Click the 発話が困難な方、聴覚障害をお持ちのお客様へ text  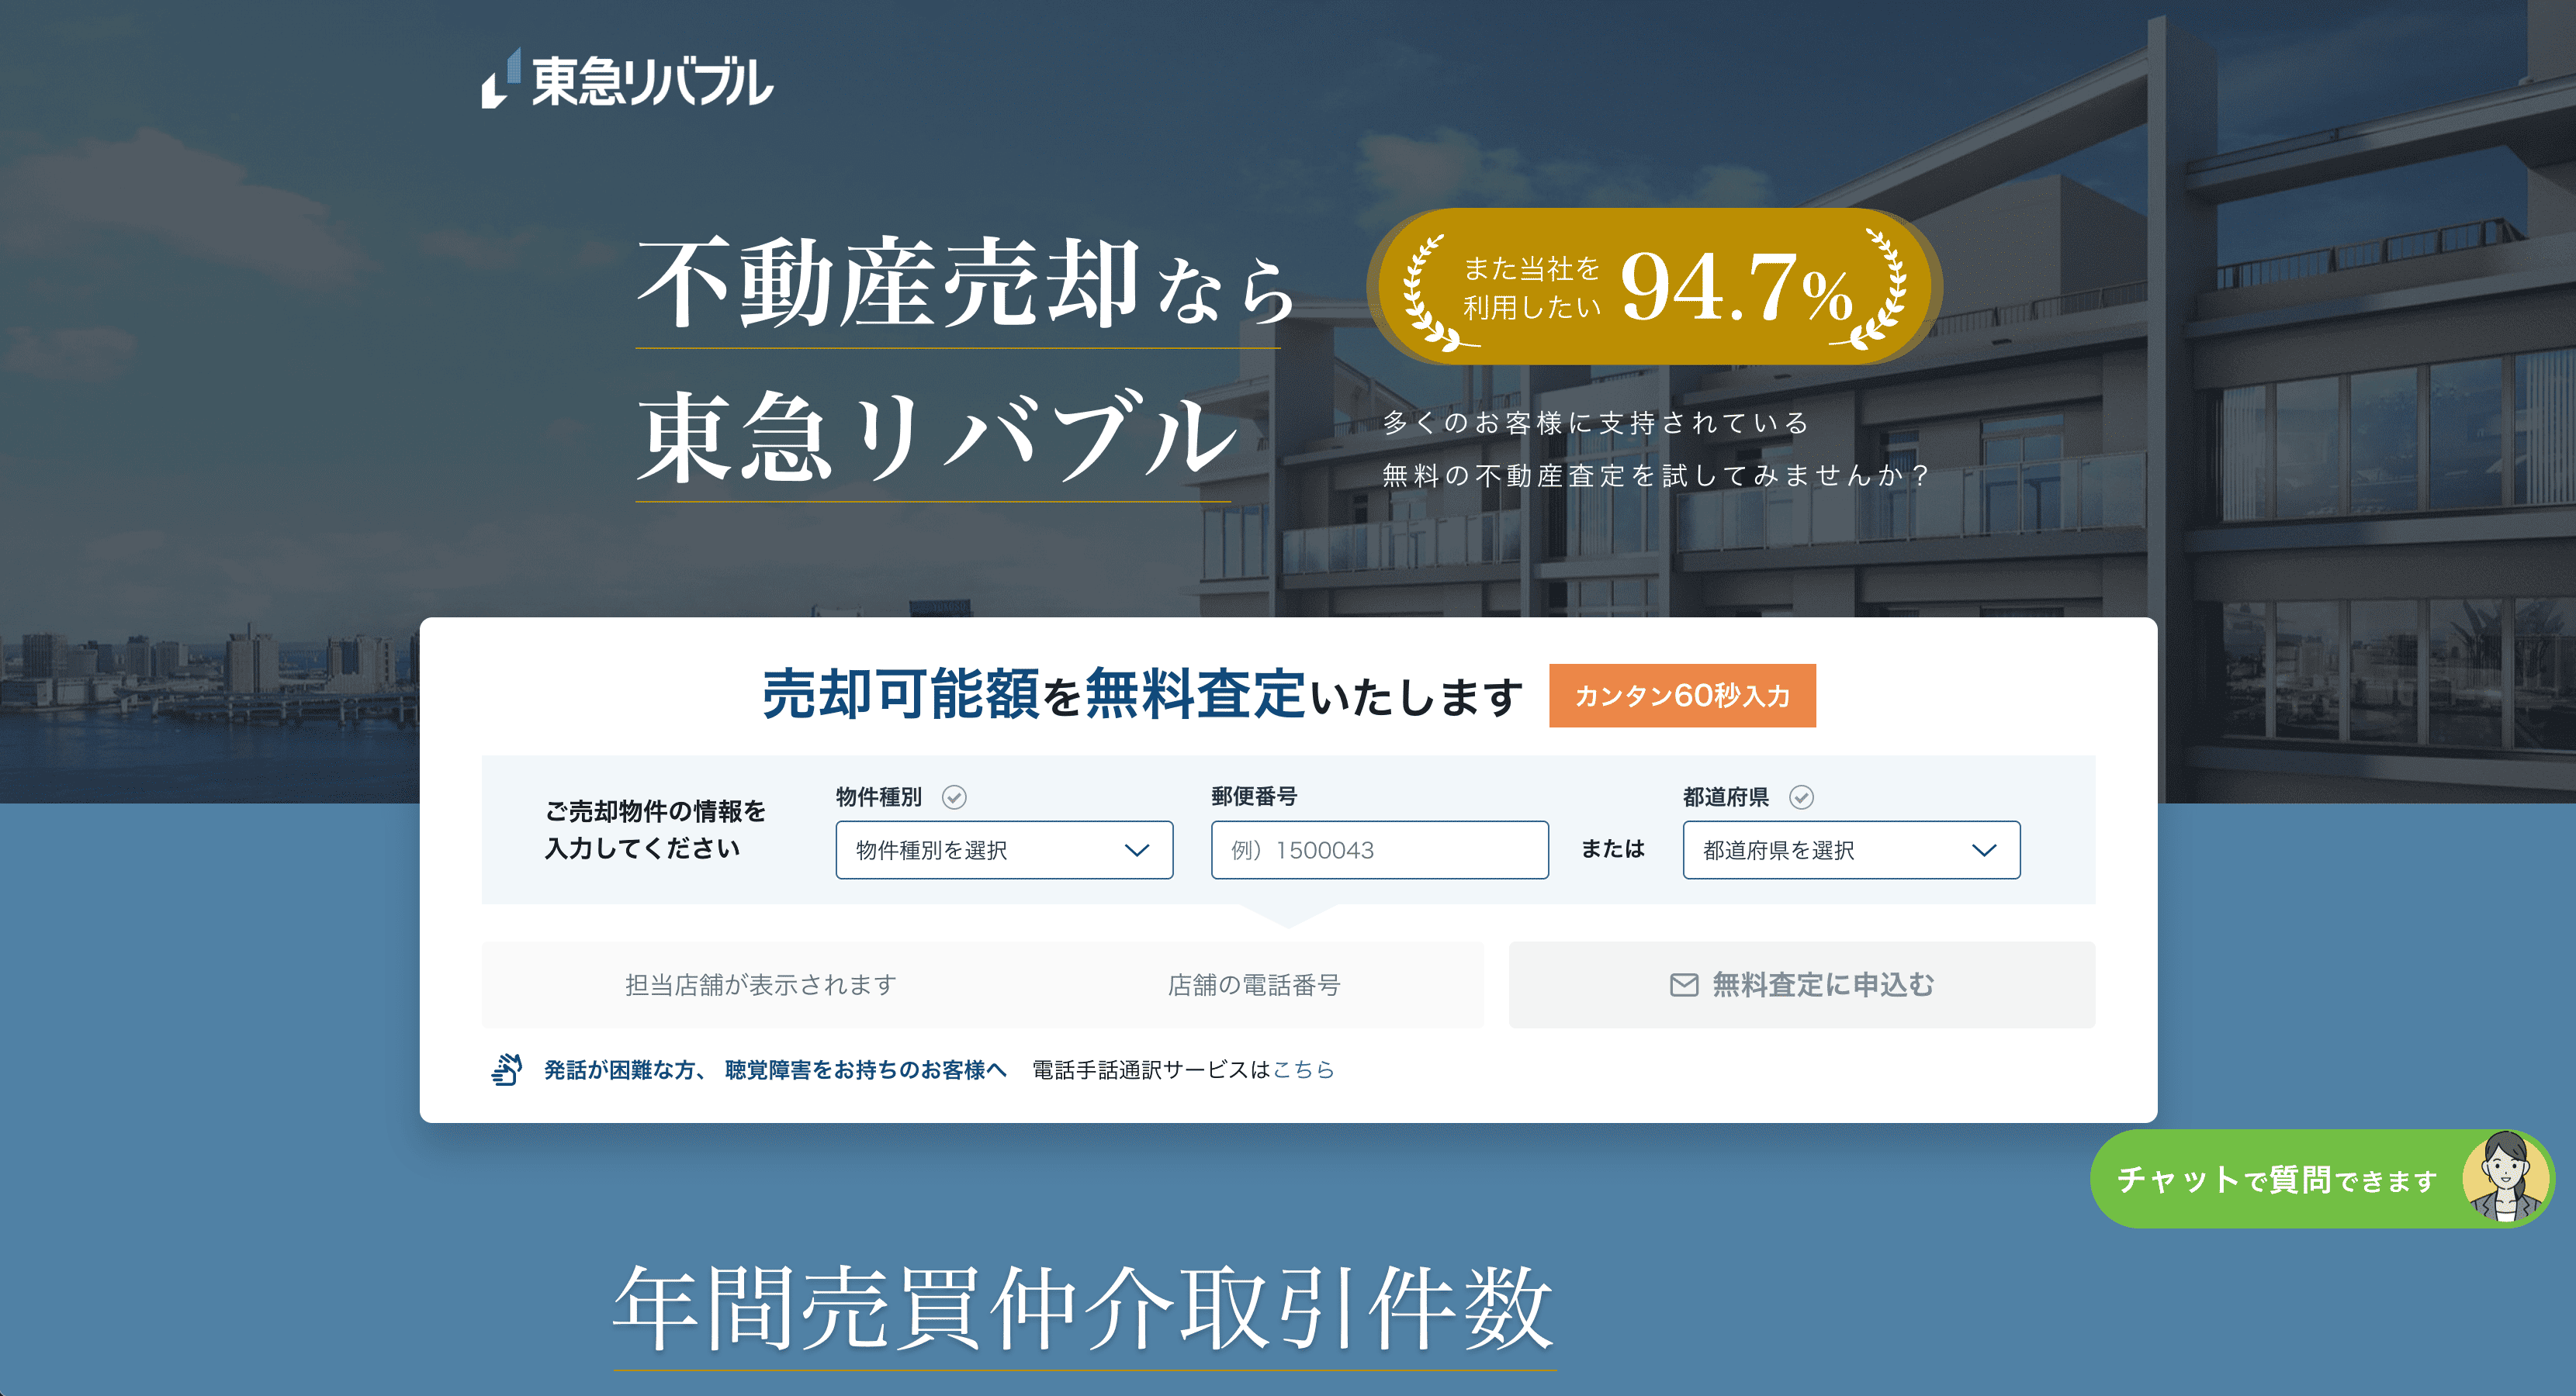(775, 1069)
